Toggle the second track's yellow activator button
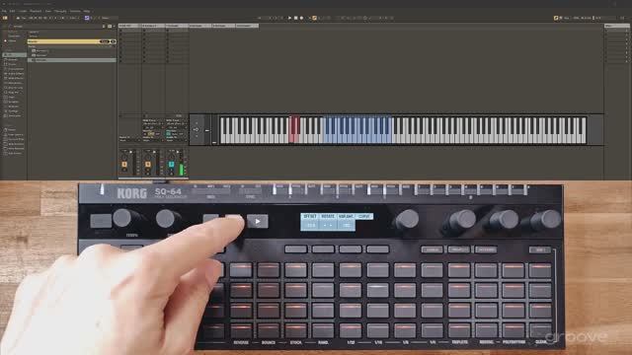 coord(147,165)
